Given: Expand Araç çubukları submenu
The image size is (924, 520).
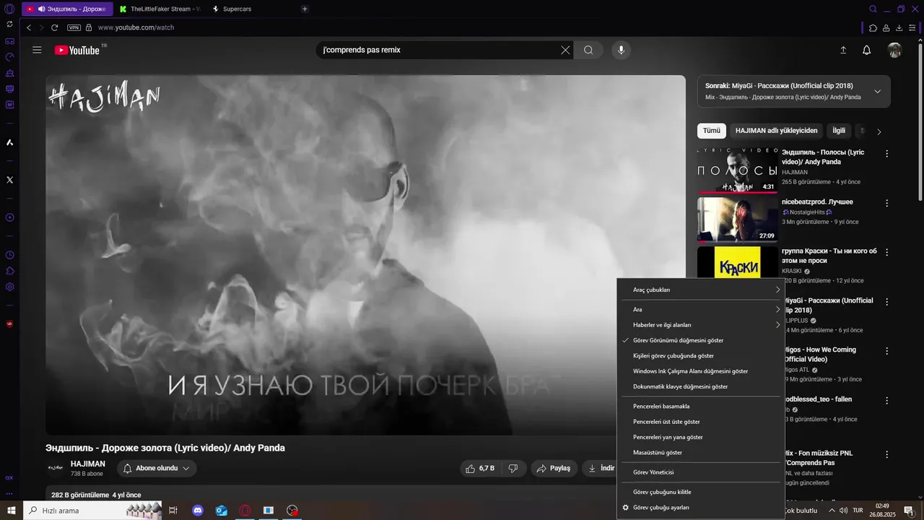Looking at the screenshot, I should (700, 290).
